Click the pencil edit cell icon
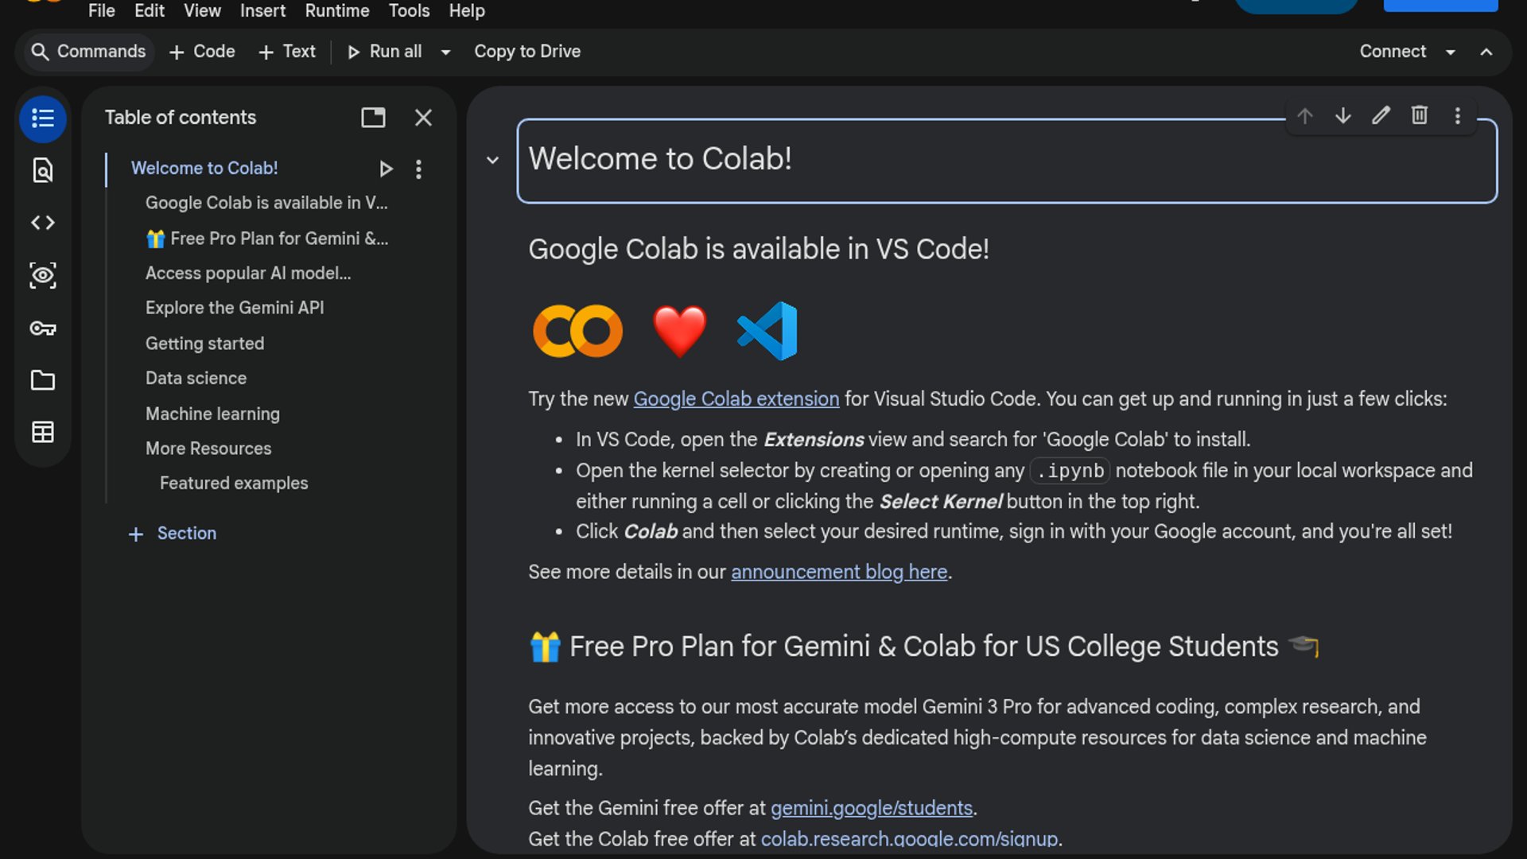 click(1381, 116)
